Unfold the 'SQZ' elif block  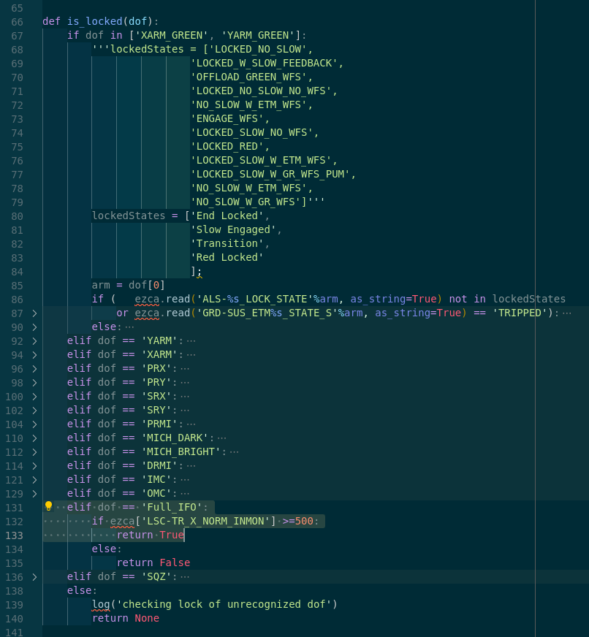coord(34,577)
